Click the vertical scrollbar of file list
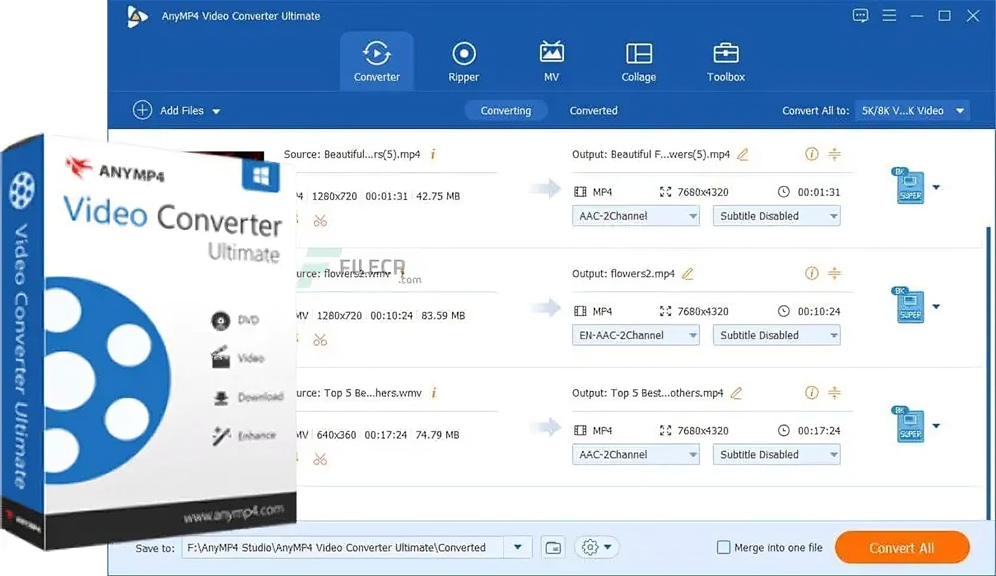The image size is (996, 576). pos(989,372)
